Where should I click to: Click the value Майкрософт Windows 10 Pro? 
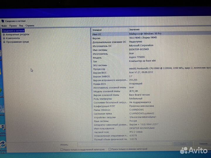tap(145, 34)
